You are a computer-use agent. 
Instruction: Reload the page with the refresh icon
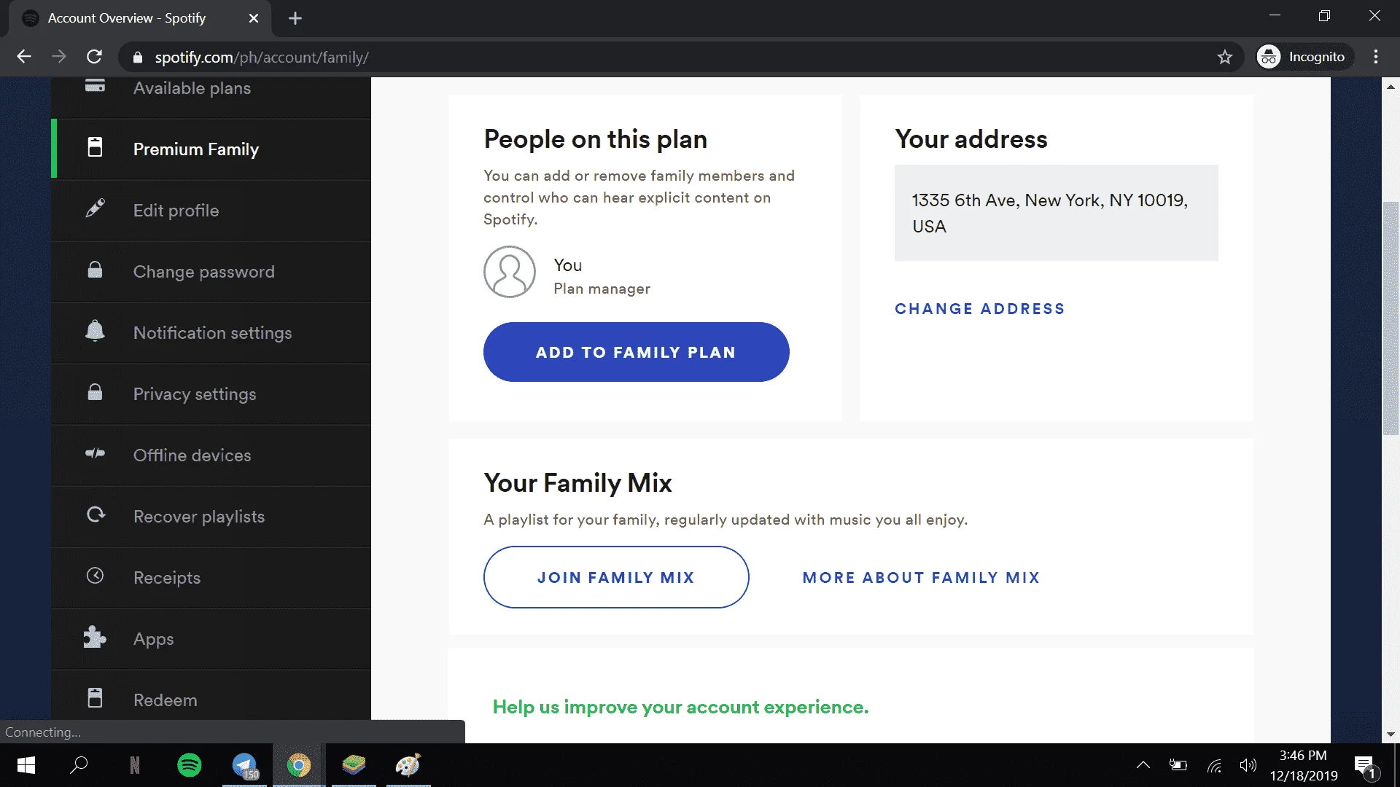click(x=94, y=57)
